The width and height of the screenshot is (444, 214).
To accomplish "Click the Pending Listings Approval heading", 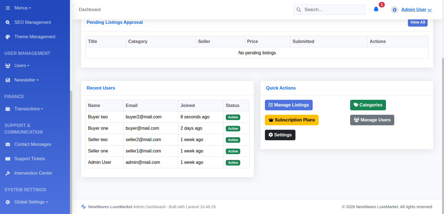I will click(115, 22).
